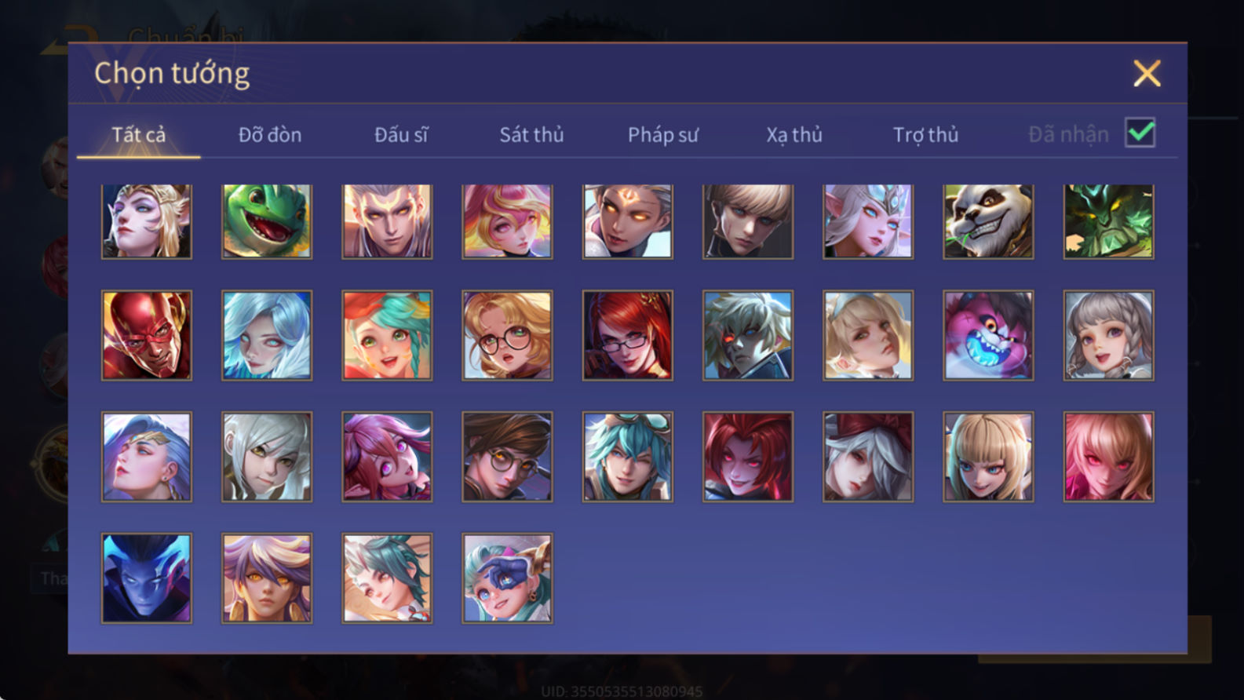Select the purple grinning cat hero
Image resolution: width=1244 pixels, height=700 pixels.
[988, 336]
